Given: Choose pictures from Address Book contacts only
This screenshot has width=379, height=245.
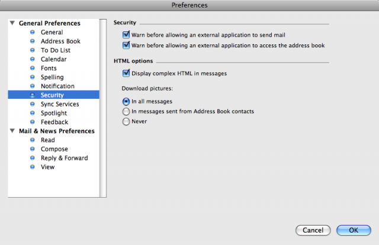Looking at the screenshot, I should point(126,111).
